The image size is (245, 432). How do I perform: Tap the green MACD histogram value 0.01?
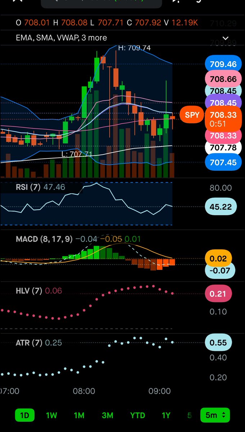(133, 239)
